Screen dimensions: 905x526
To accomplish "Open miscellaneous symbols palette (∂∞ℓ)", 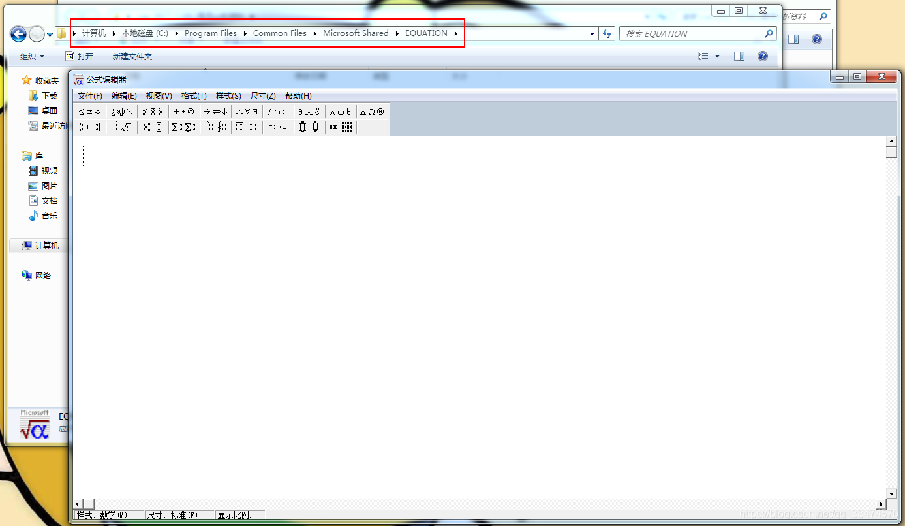I will click(x=309, y=112).
